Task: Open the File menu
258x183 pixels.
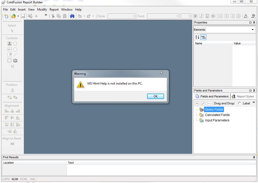Action: tap(5, 10)
